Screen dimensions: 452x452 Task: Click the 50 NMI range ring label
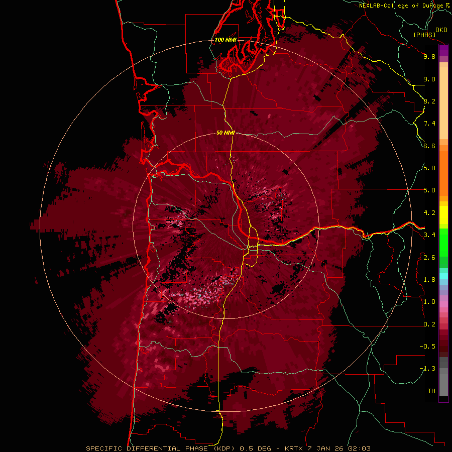click(x=225, y=133)
